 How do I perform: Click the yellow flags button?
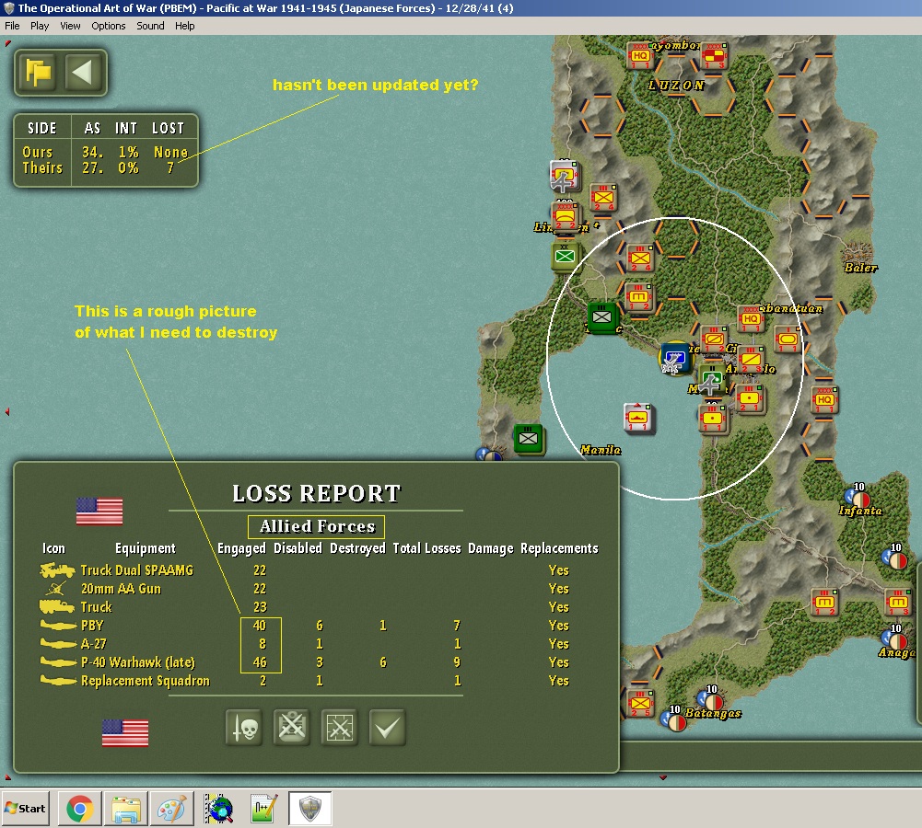(38, 73)
